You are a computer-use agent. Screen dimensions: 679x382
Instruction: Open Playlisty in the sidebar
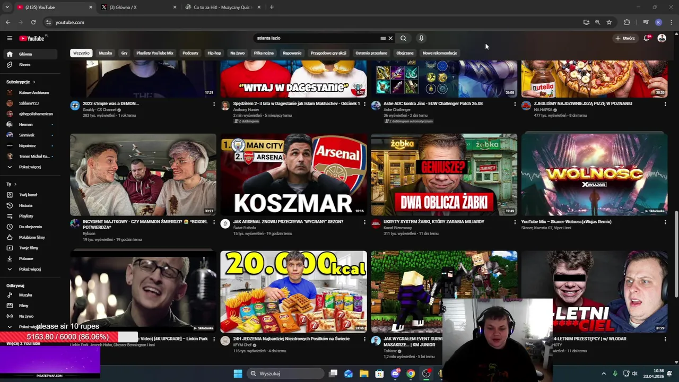tap(29, 216)
